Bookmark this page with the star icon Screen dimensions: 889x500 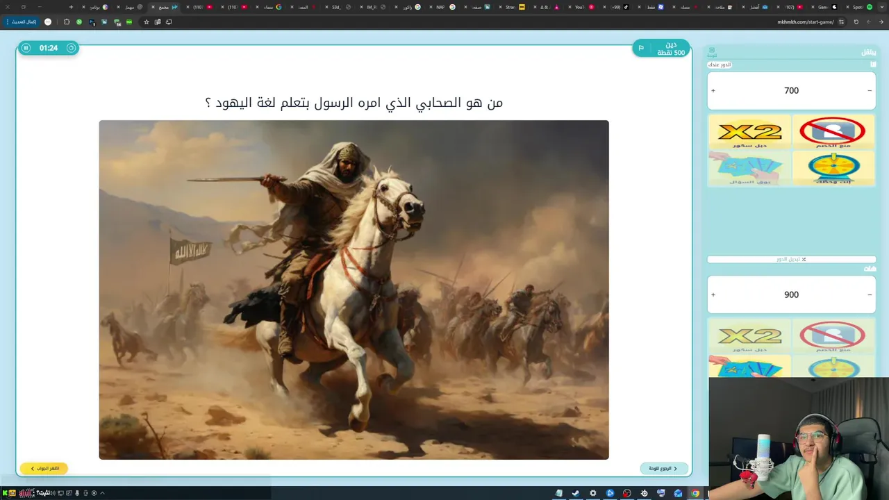pyautogui.click(x=146, y=22)
